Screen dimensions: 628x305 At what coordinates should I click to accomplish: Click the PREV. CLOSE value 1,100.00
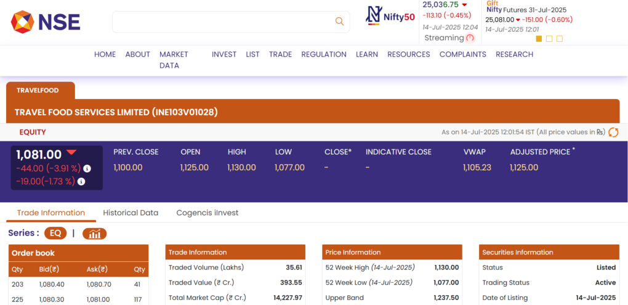(x=128, y=167)
